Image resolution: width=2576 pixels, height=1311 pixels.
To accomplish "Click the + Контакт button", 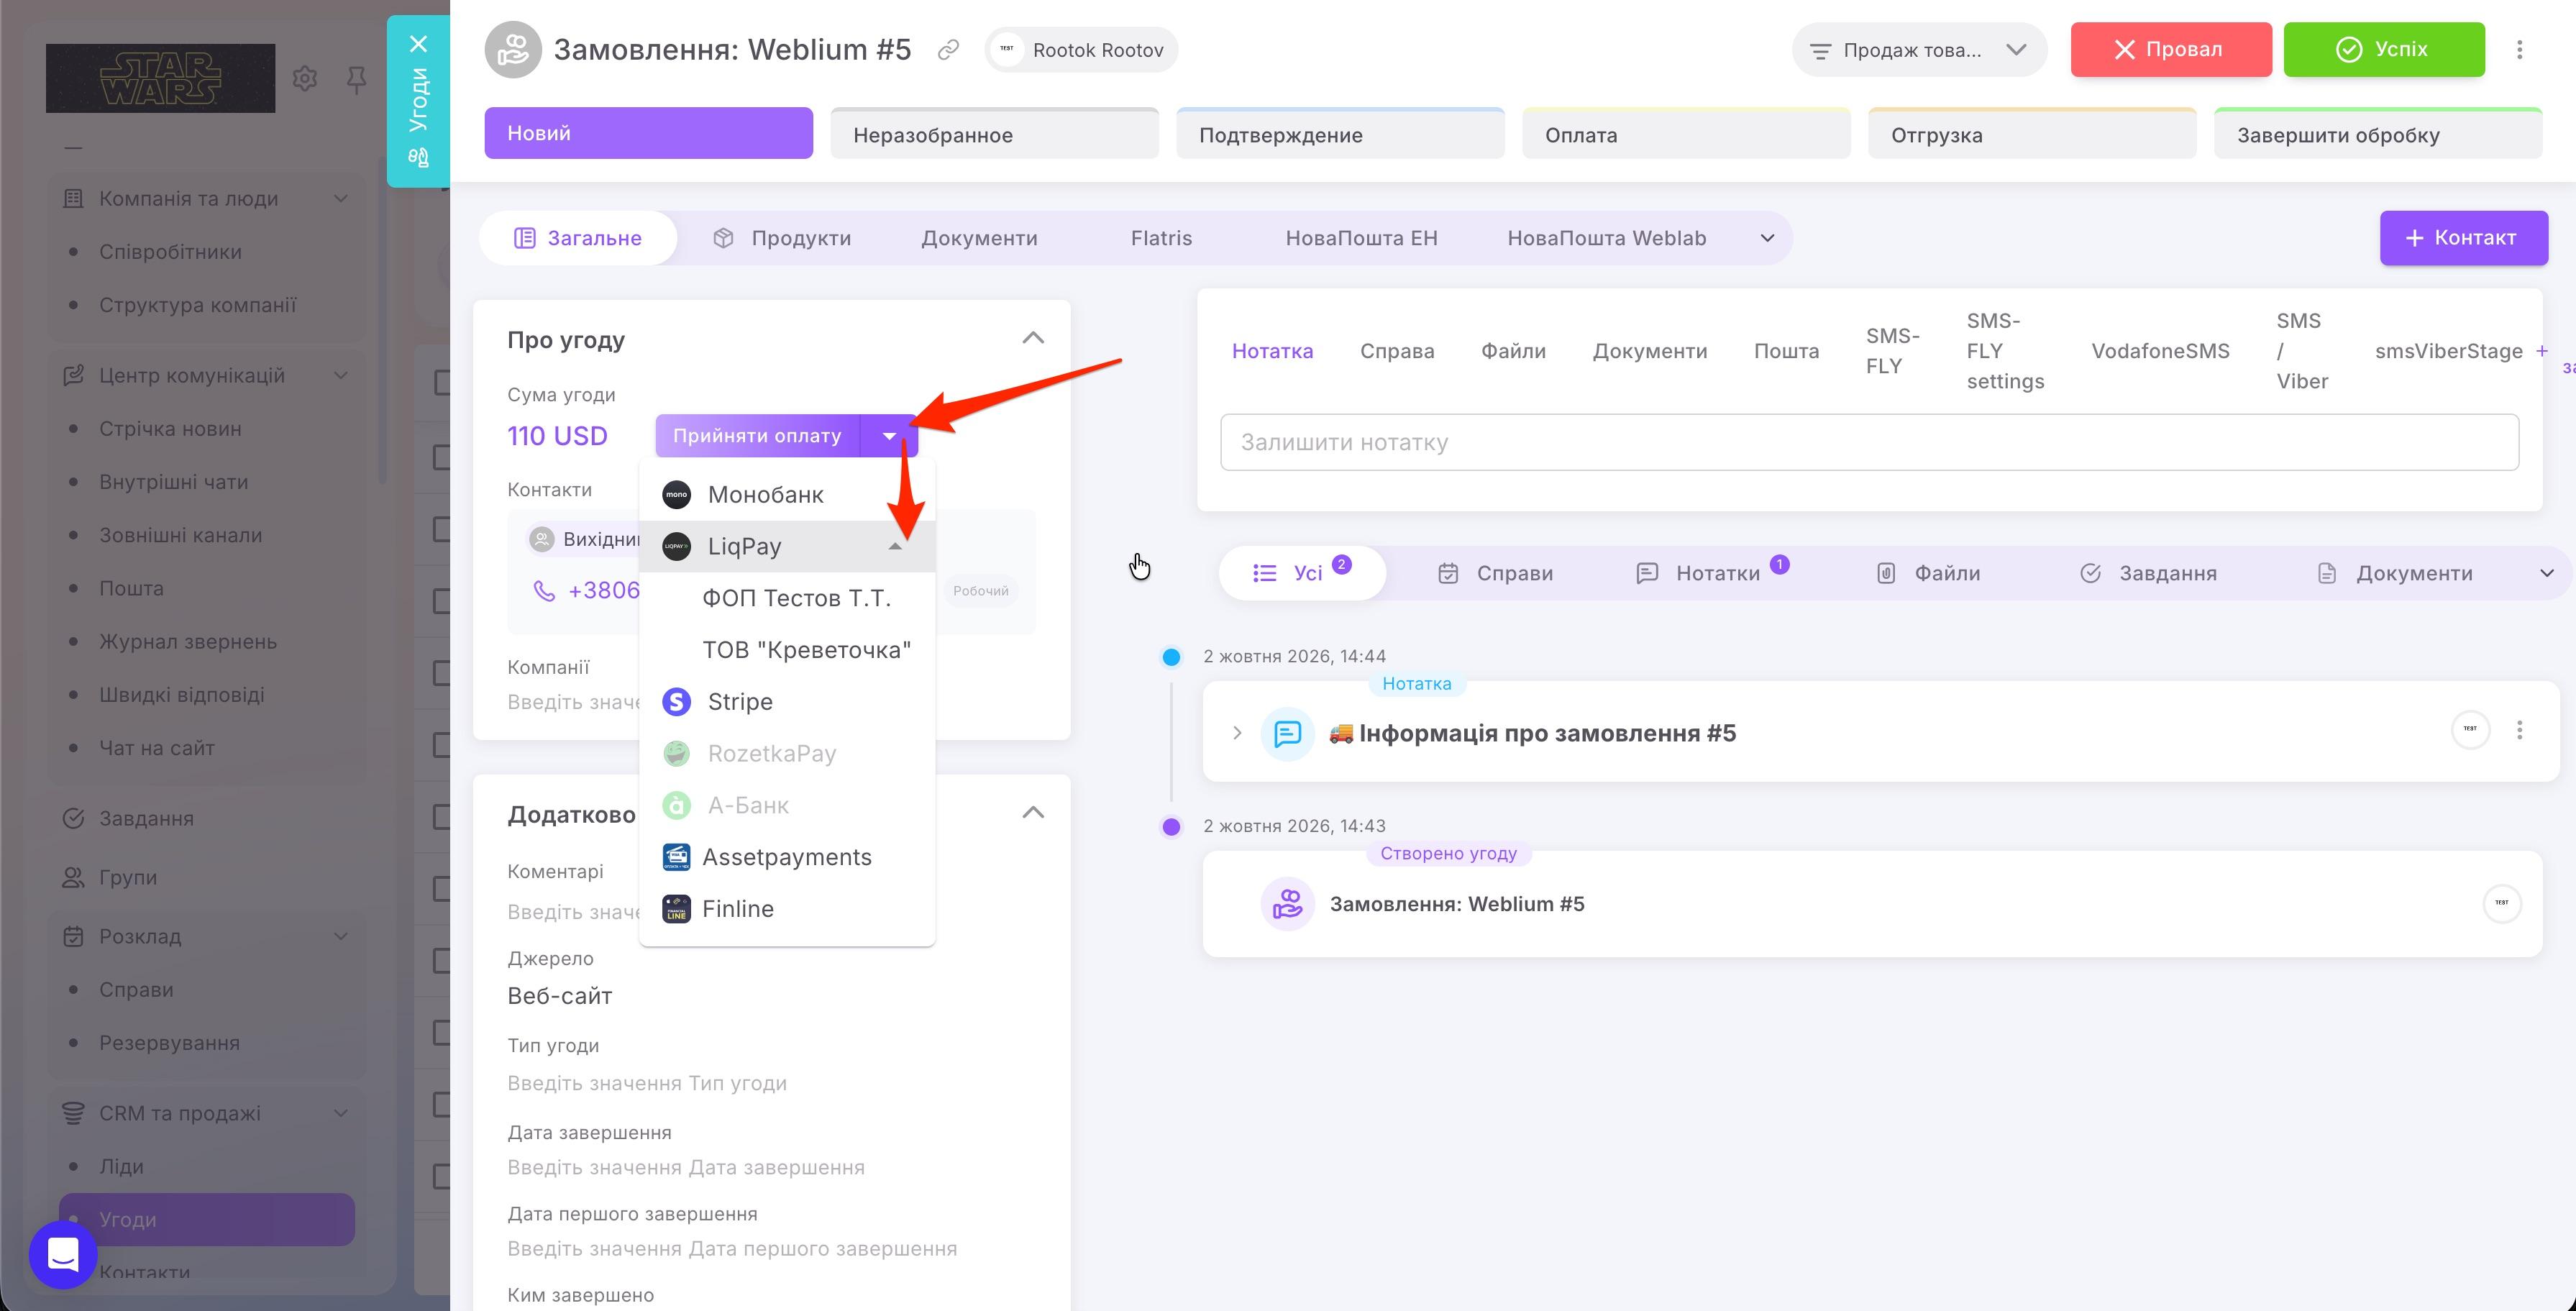I will click(2463, 238).
